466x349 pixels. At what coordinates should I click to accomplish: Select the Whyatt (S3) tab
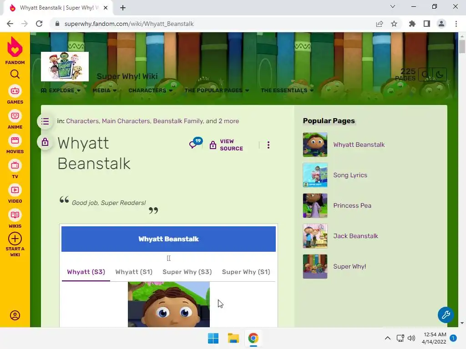tap(86, 272)
